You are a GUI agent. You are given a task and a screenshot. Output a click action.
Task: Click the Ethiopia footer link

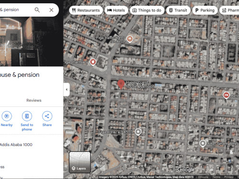pos(203,177)
